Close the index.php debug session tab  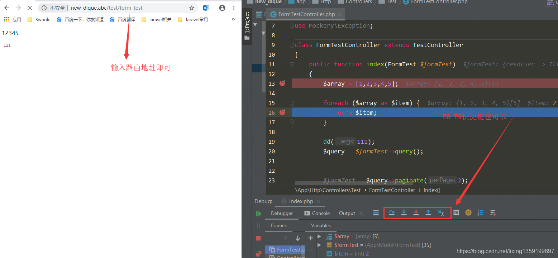[318, 201]
